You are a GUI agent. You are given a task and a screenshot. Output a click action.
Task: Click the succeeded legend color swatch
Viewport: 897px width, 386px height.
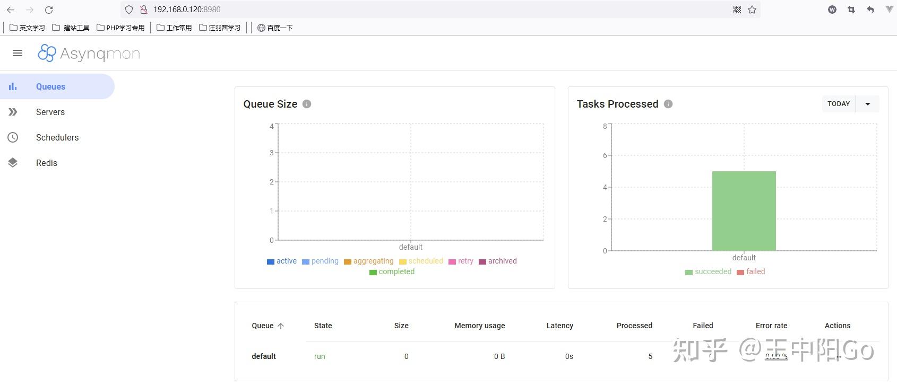(x=689, y=272)
